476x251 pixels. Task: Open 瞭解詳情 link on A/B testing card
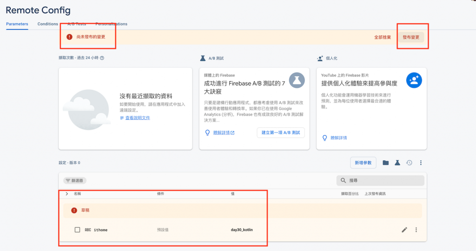pyautogui.click(x=221, y=132)
